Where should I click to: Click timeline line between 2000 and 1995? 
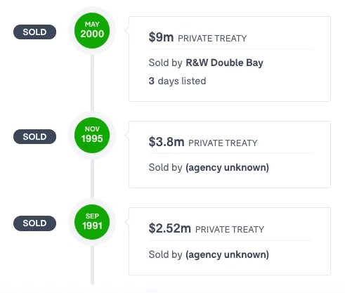[x=92, y=82]
